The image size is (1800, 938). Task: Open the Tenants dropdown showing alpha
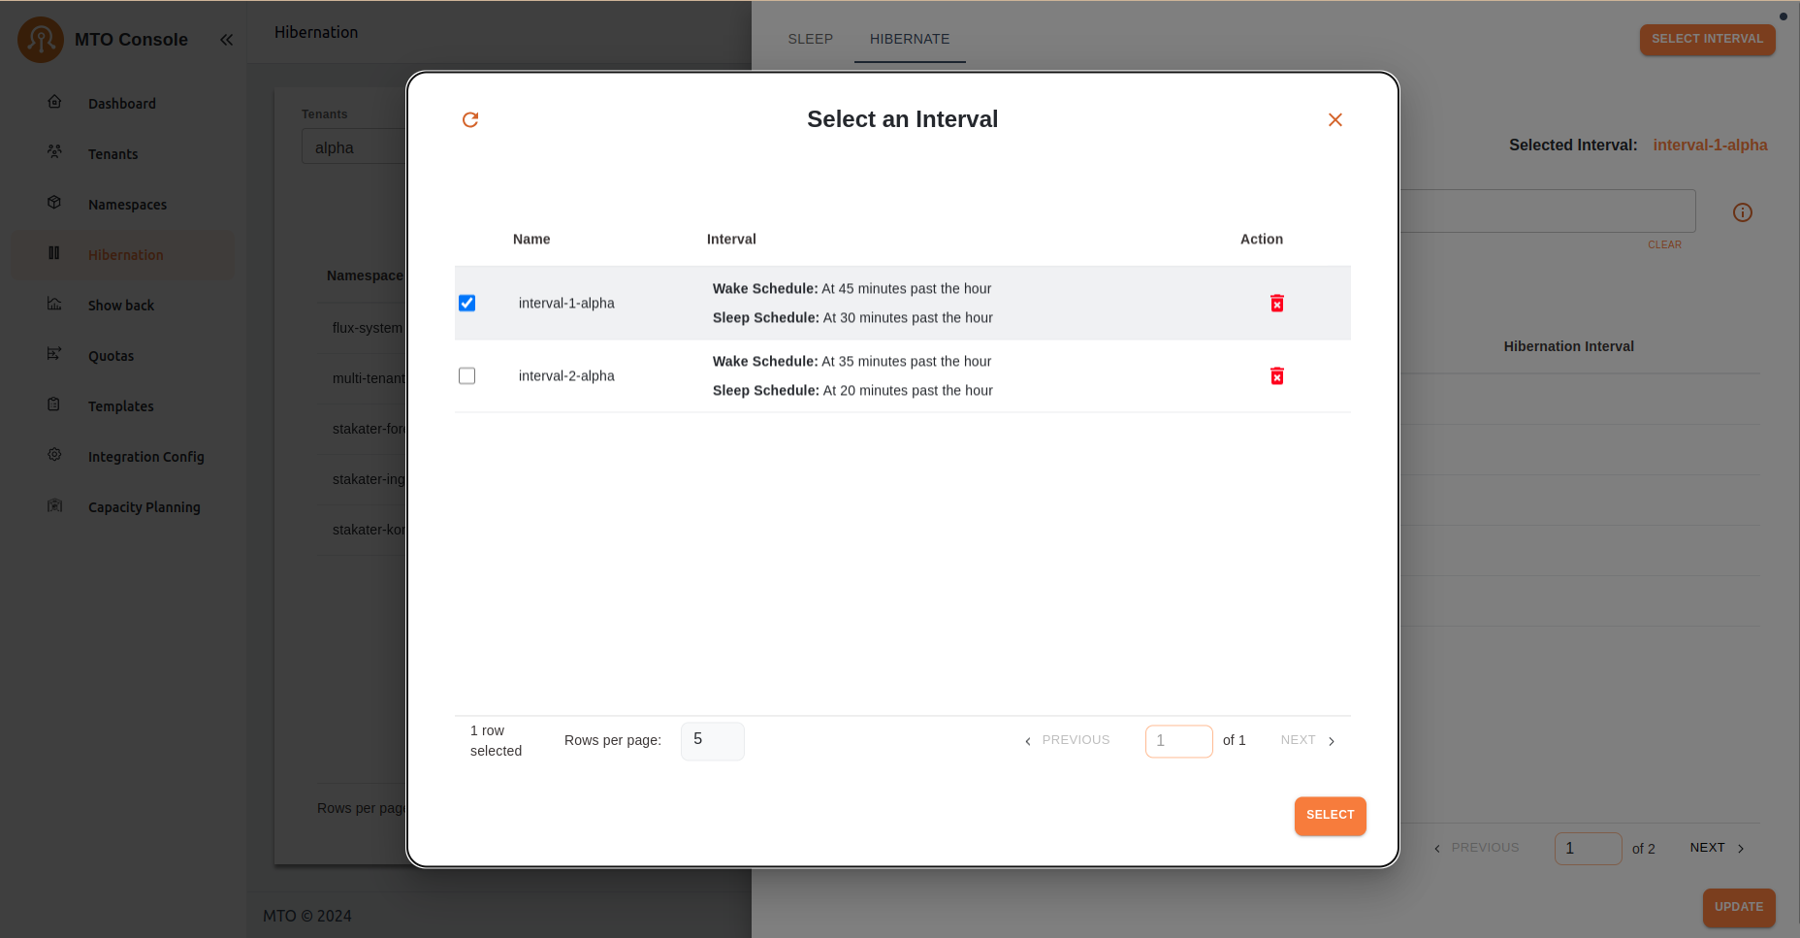(x=354, y=147)
